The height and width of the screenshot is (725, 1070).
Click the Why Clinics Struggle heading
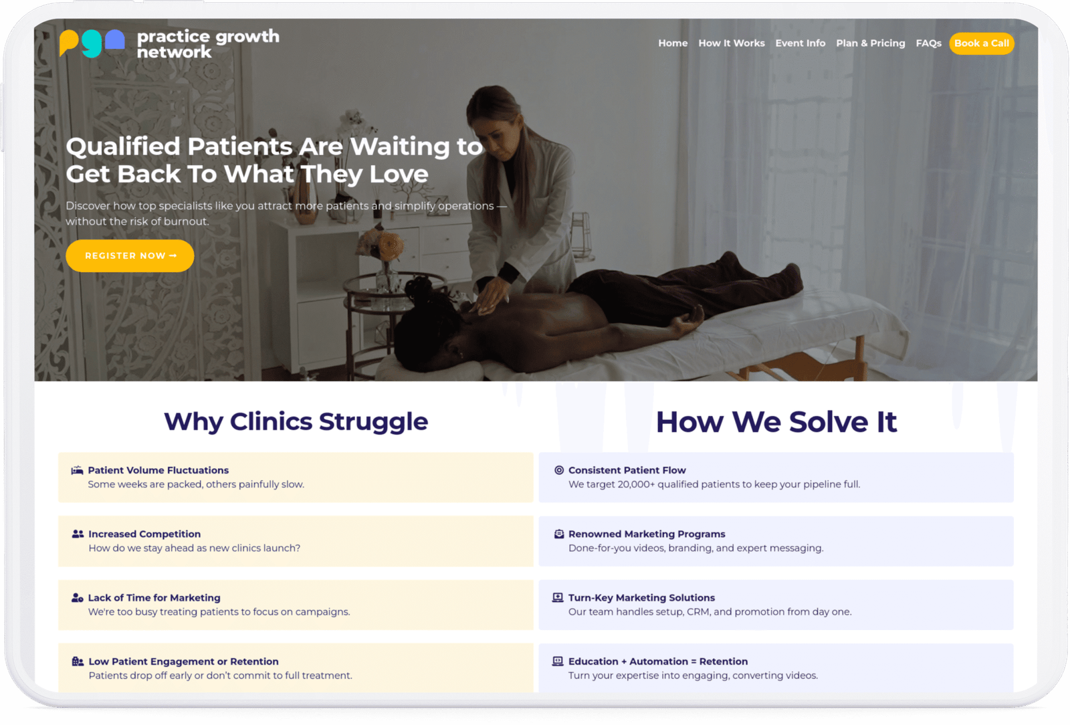point(296,422)
